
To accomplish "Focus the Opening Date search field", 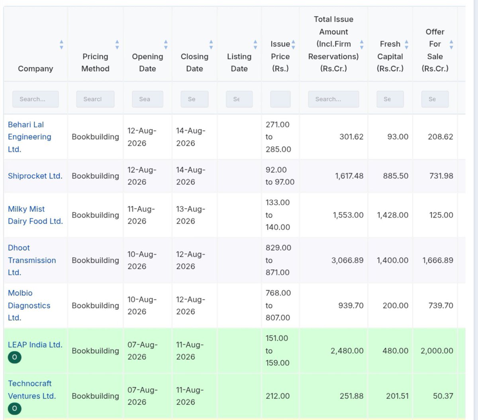I will pyautogui.click(x=147, y=99).
